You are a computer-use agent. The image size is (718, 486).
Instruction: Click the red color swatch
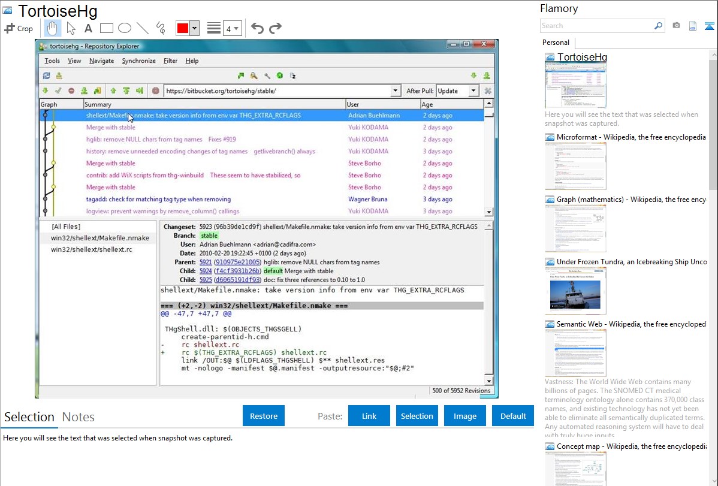click(182, 28)
